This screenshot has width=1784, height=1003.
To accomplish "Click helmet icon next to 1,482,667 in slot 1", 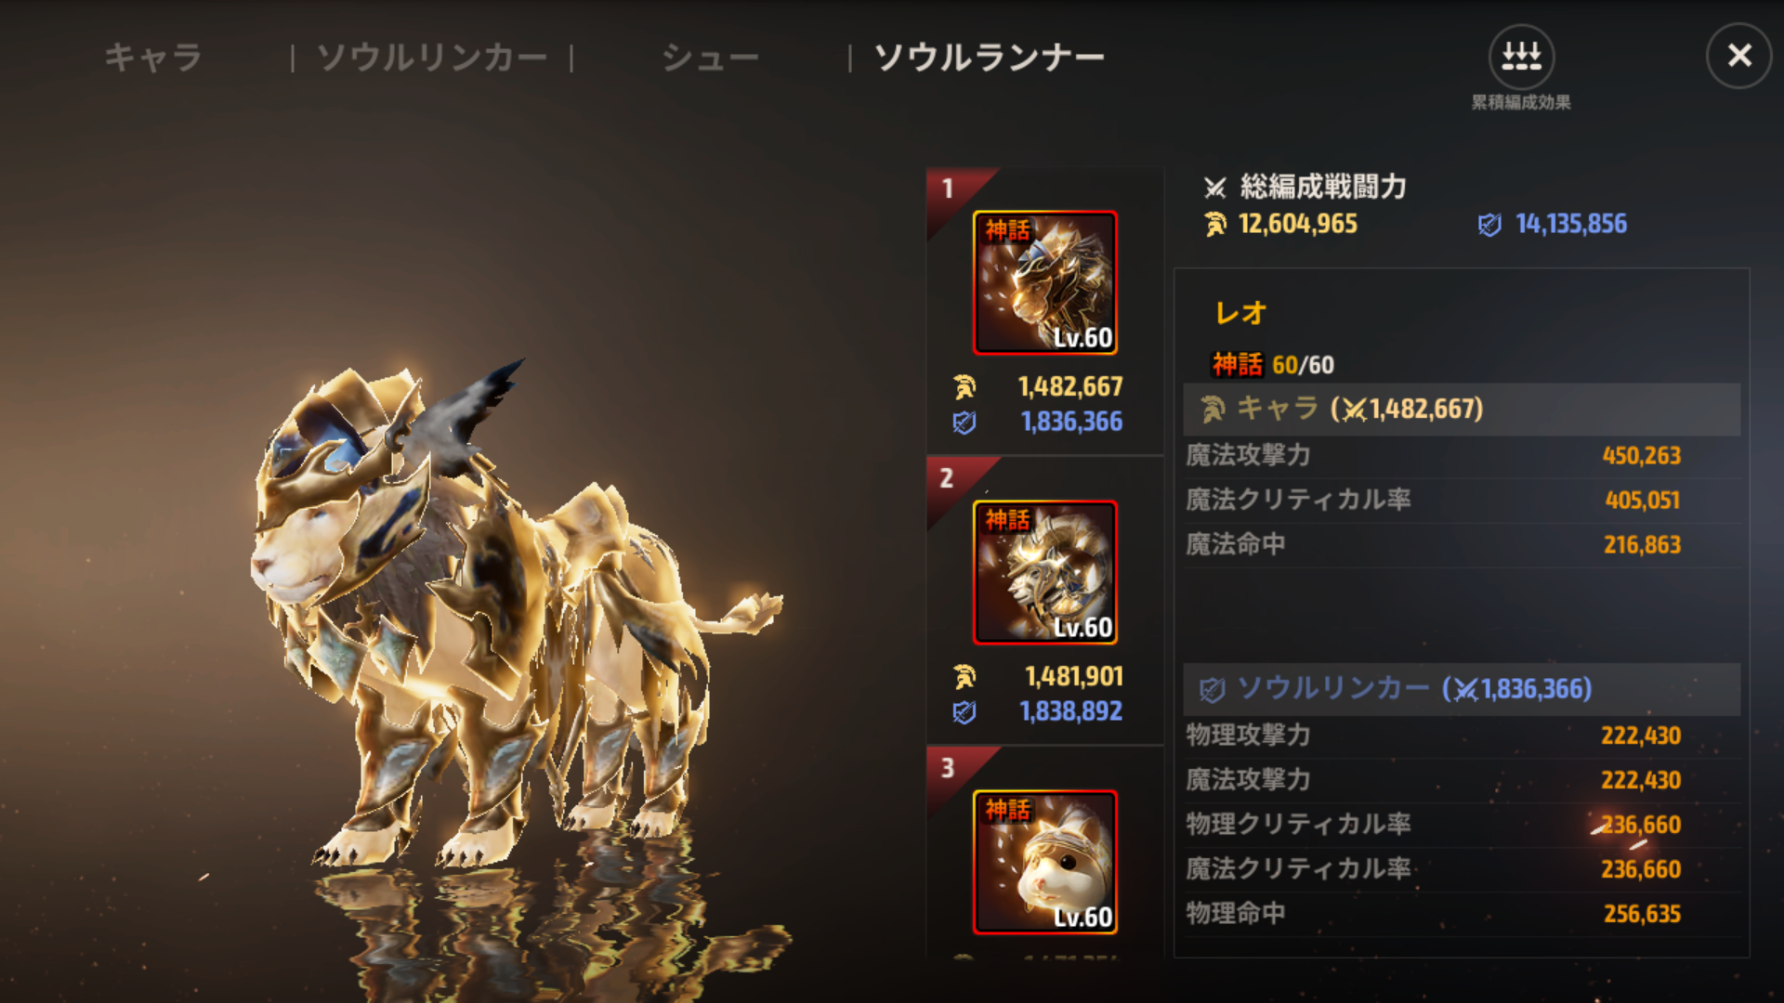I will pos(964,386).
